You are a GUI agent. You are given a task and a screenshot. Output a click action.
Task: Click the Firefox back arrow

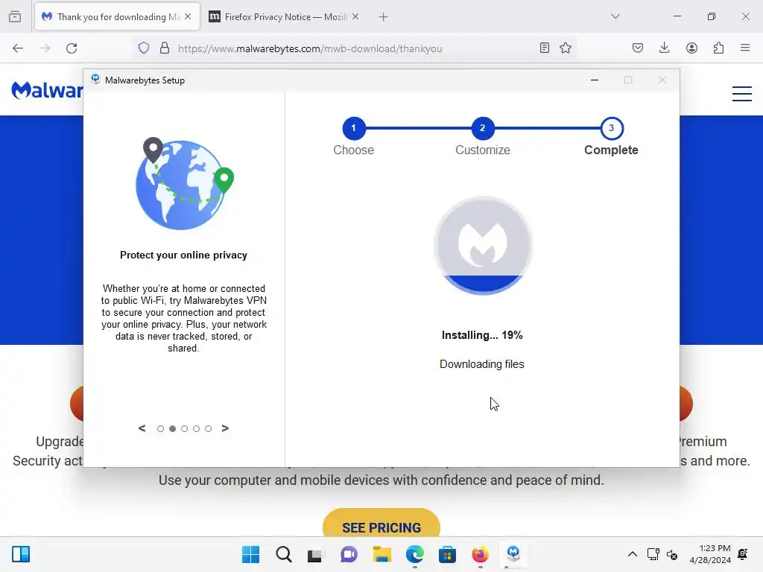pyautogui.click(x=18, y=48)
